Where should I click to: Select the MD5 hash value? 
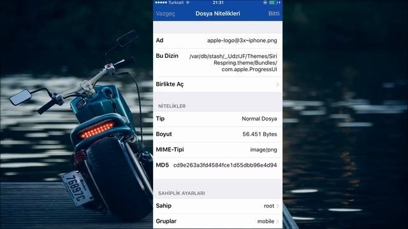(x=225, y=165)
